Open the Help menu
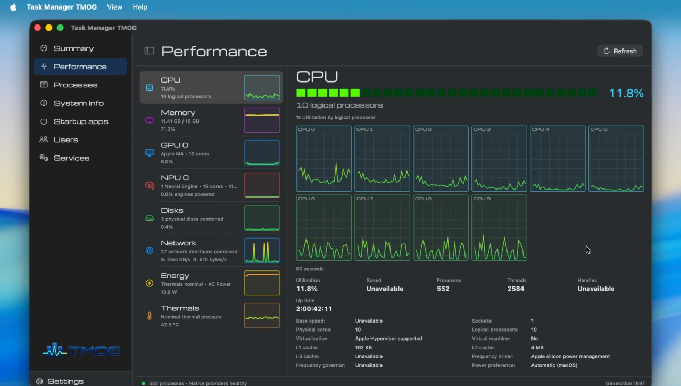The image size is (681, 386). click(x=140, y=7)
